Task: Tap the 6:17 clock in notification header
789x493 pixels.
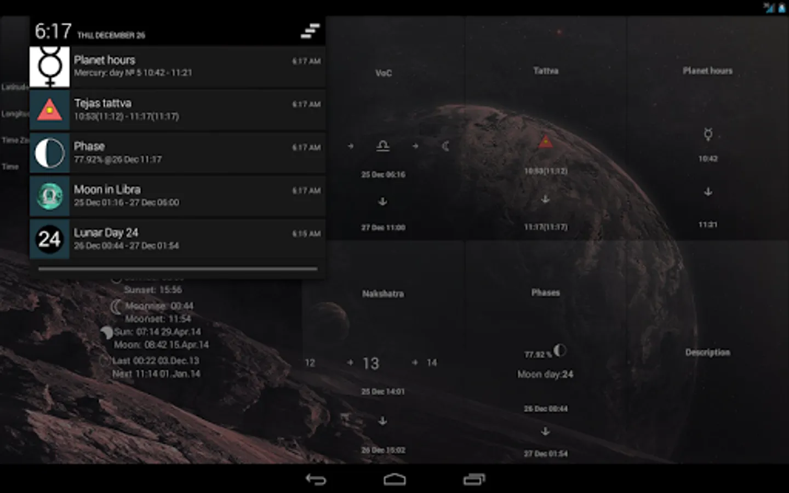Action: click(x=53, y=31)
